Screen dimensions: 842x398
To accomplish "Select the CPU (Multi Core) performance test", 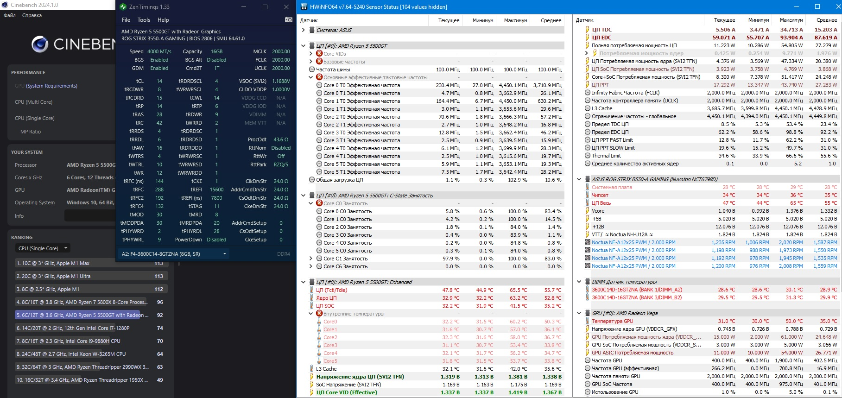I will (x=33, y=102).
